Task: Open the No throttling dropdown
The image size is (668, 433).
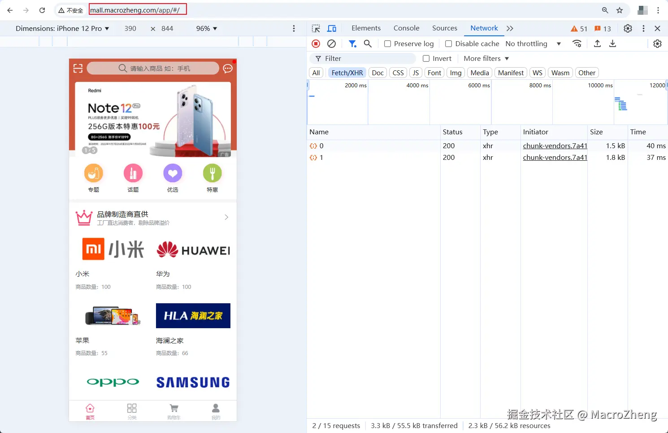Action: (x=533, y=43)
